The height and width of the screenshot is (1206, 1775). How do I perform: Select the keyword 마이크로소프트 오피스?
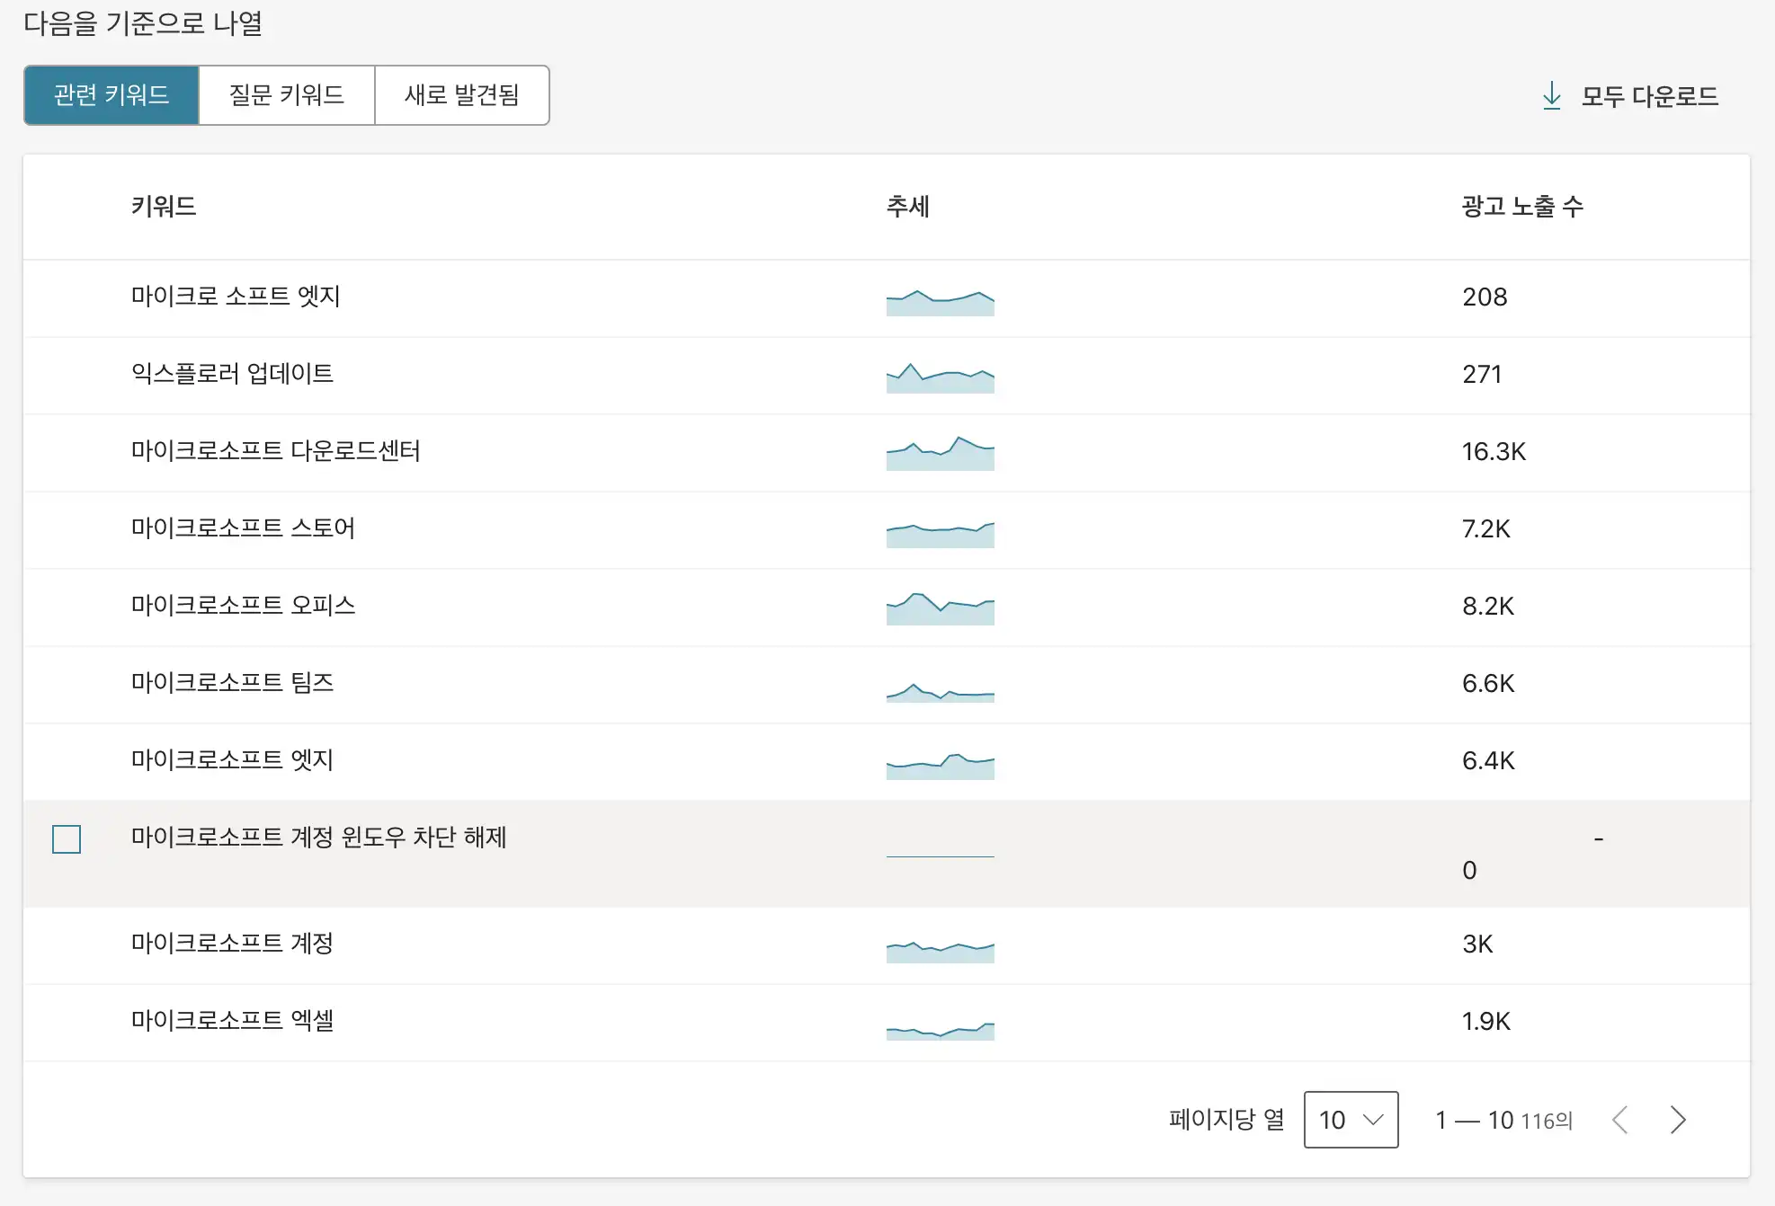point(243,607)
